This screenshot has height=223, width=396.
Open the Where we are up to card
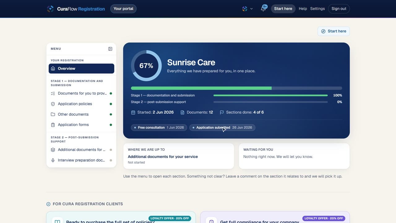(179, 156)
